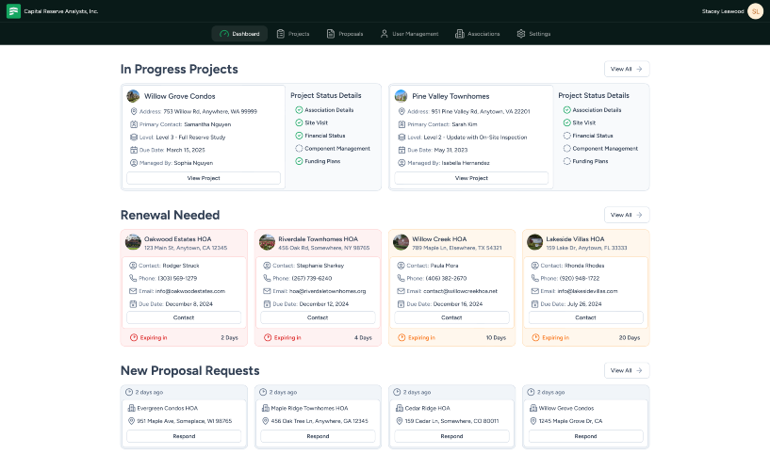The image size is (770, 471).
Task: Select email info@oakwoodestates.com
Action: pyautogui.click(x=190, y=291)
